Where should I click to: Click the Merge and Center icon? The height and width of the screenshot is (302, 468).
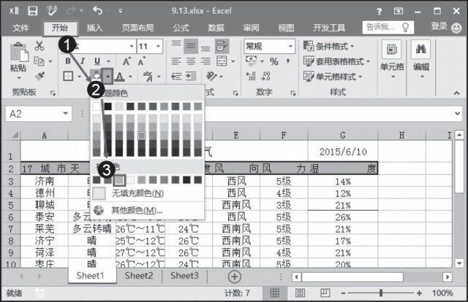[x=222, y=61]
